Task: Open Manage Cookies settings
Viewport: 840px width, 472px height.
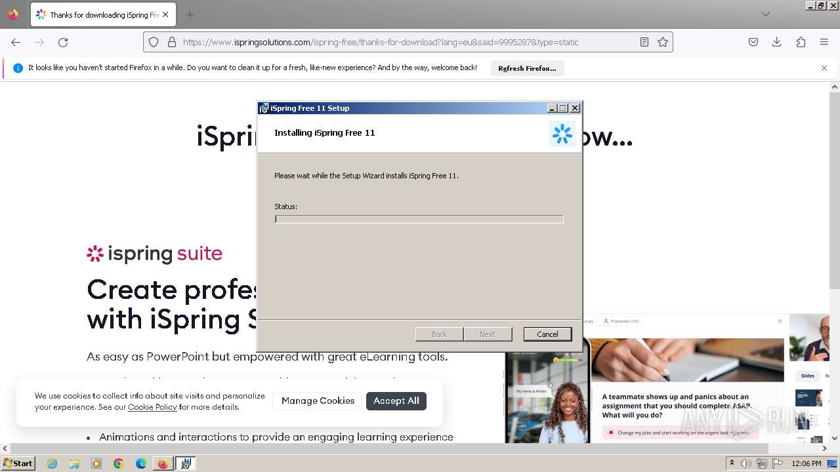Action: 318,401
